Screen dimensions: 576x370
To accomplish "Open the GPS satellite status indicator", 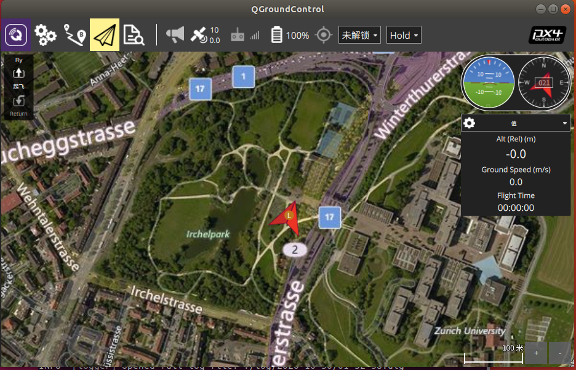I will tap(204, 35).
